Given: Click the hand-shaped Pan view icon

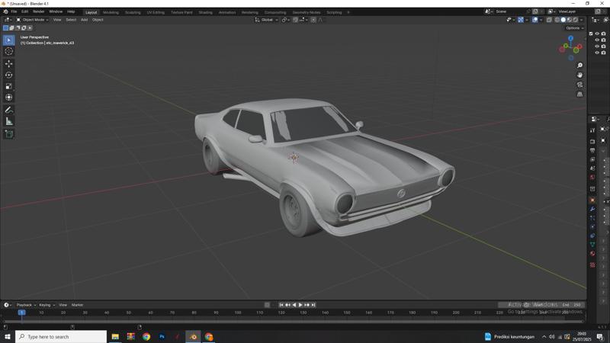Looking at the screenshot, I should pyautogui.click(x=580, y=75).
